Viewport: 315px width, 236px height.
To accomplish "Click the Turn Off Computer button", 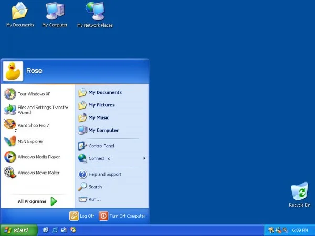I will click(x=123, y=216).
